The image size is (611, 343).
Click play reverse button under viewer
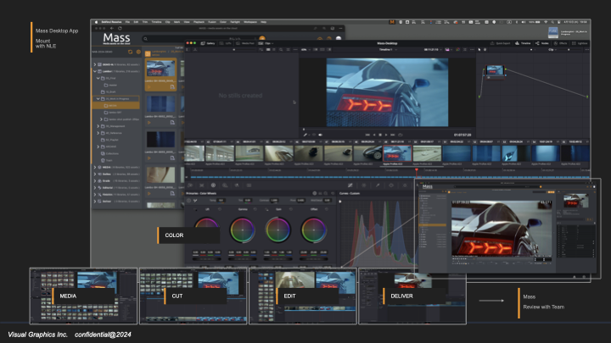point(374,135)
